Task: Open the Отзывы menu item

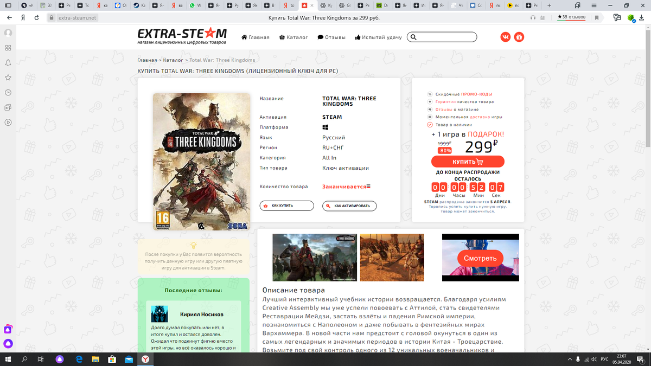Action: tap(331, 37)
